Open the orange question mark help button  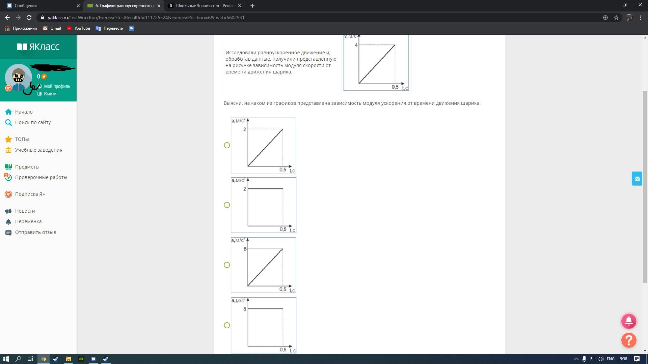[x=628, y=340]
